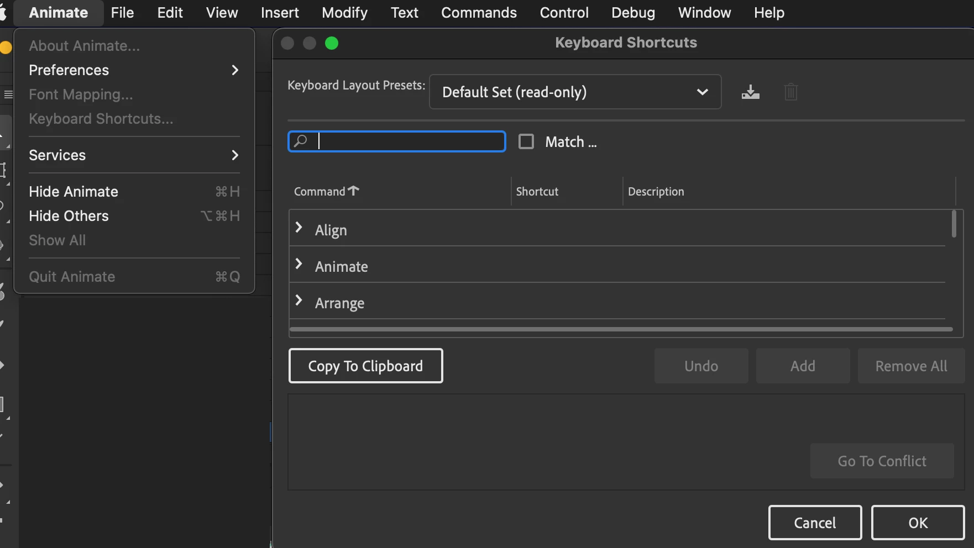Open the Text menu
This screenshot has width=974, height=548.
coord(404,12)
